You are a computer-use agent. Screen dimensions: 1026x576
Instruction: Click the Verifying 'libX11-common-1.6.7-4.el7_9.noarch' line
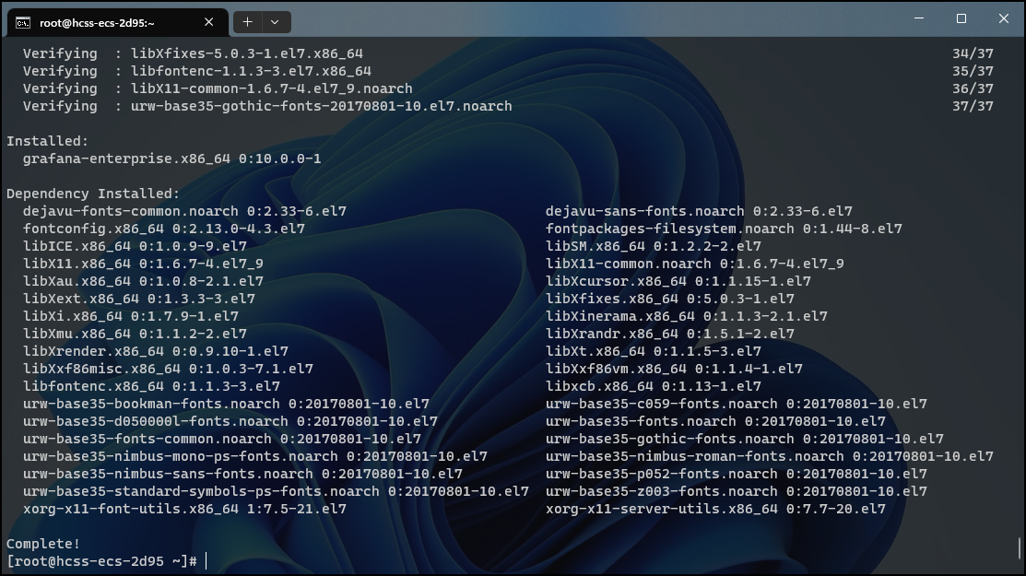pyautogui.click(x=218, y=88)
